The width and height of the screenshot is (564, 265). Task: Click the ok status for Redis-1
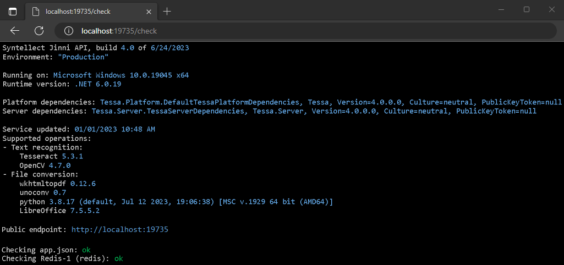click(x=118, y=258)
